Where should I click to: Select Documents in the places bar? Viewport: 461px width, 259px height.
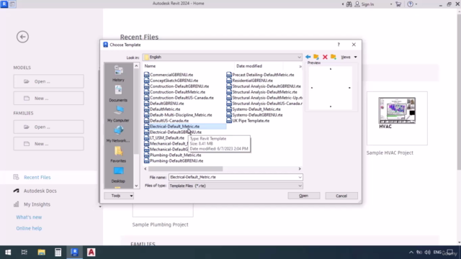(x=118, y=94)
